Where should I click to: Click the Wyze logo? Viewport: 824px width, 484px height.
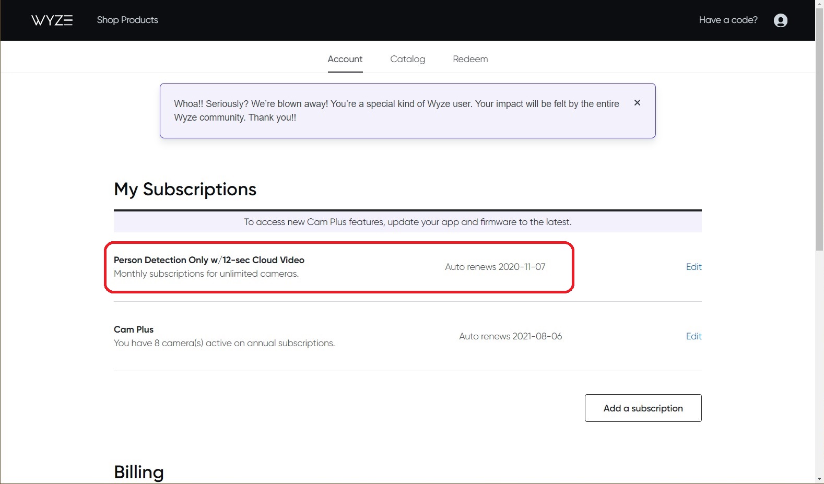(x=52, y=20)
